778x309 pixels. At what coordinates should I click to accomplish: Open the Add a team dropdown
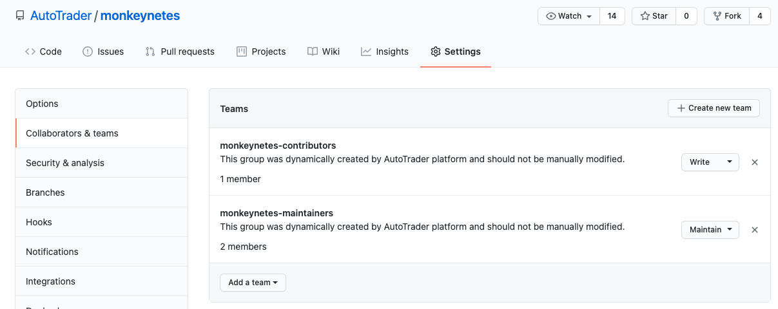coord(253,283)
